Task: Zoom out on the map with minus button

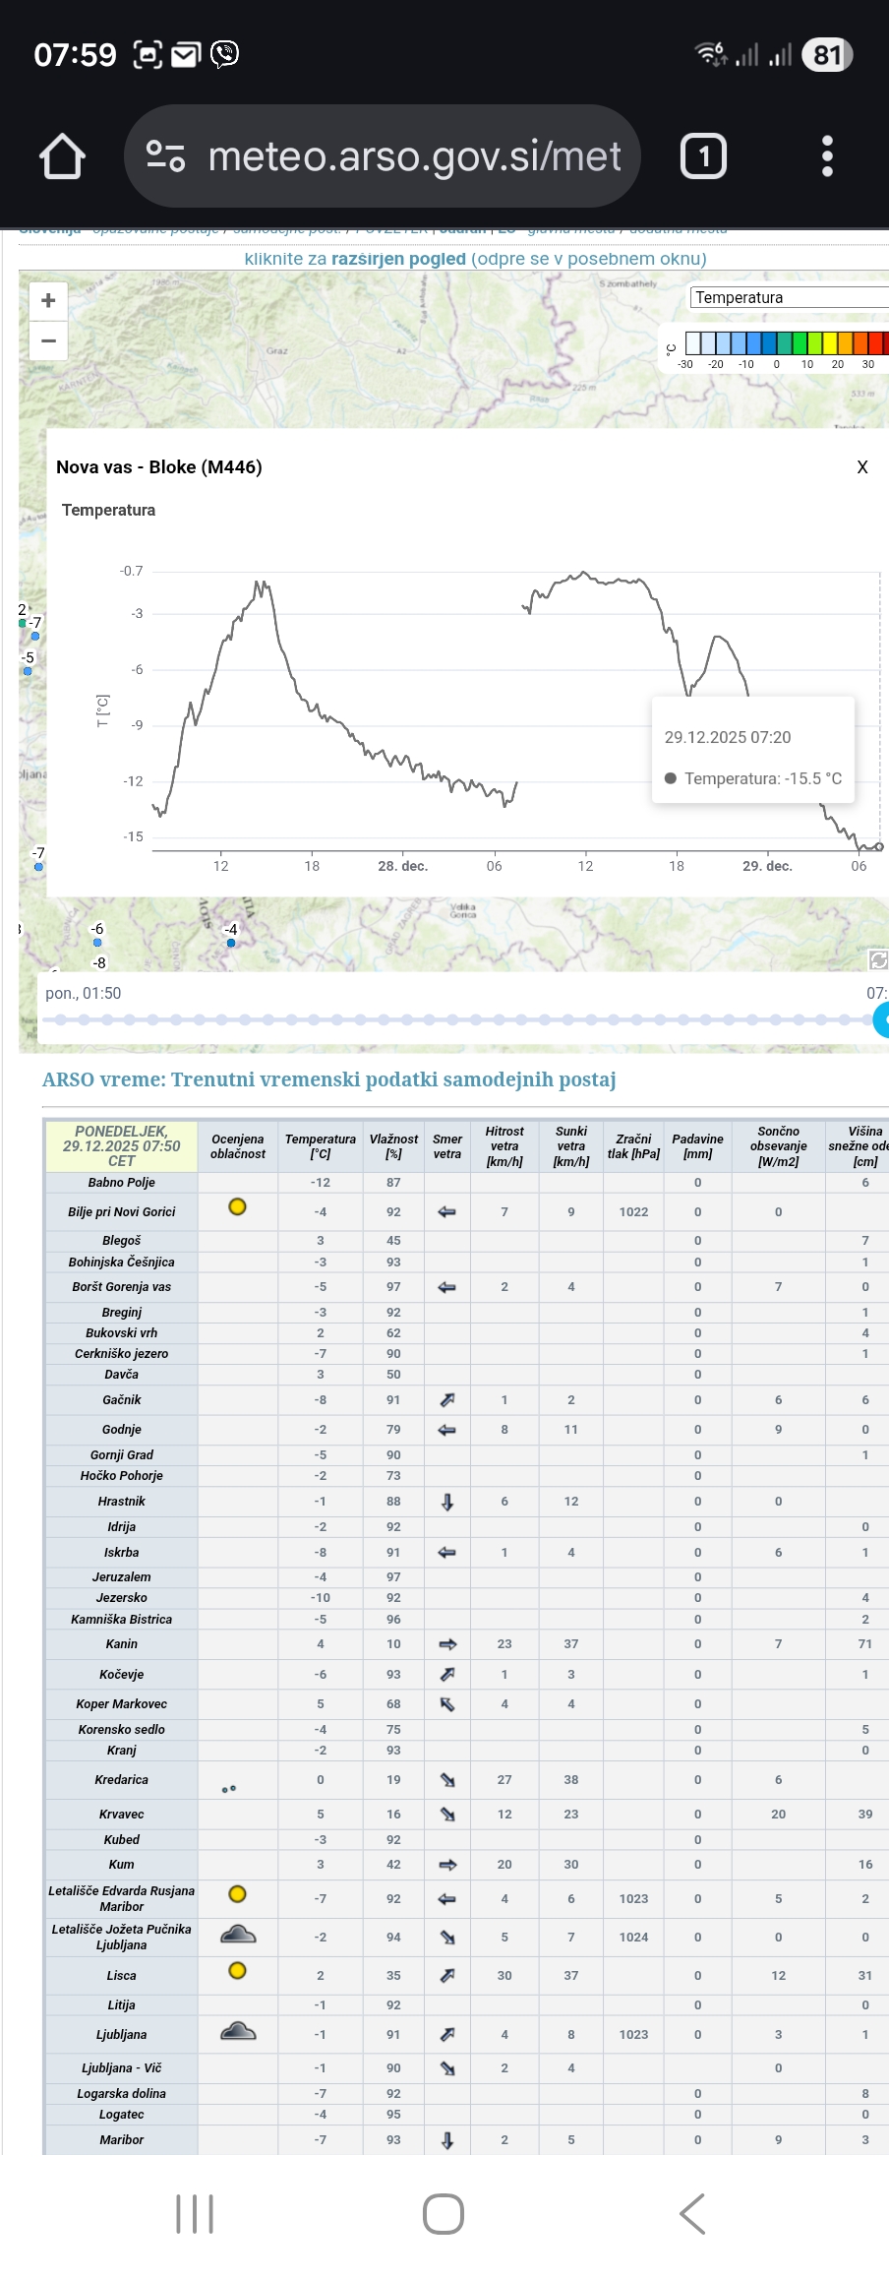Action: click(48, 341)
